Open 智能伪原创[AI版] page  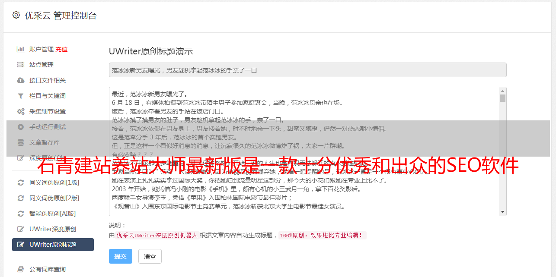click(53, 214)
